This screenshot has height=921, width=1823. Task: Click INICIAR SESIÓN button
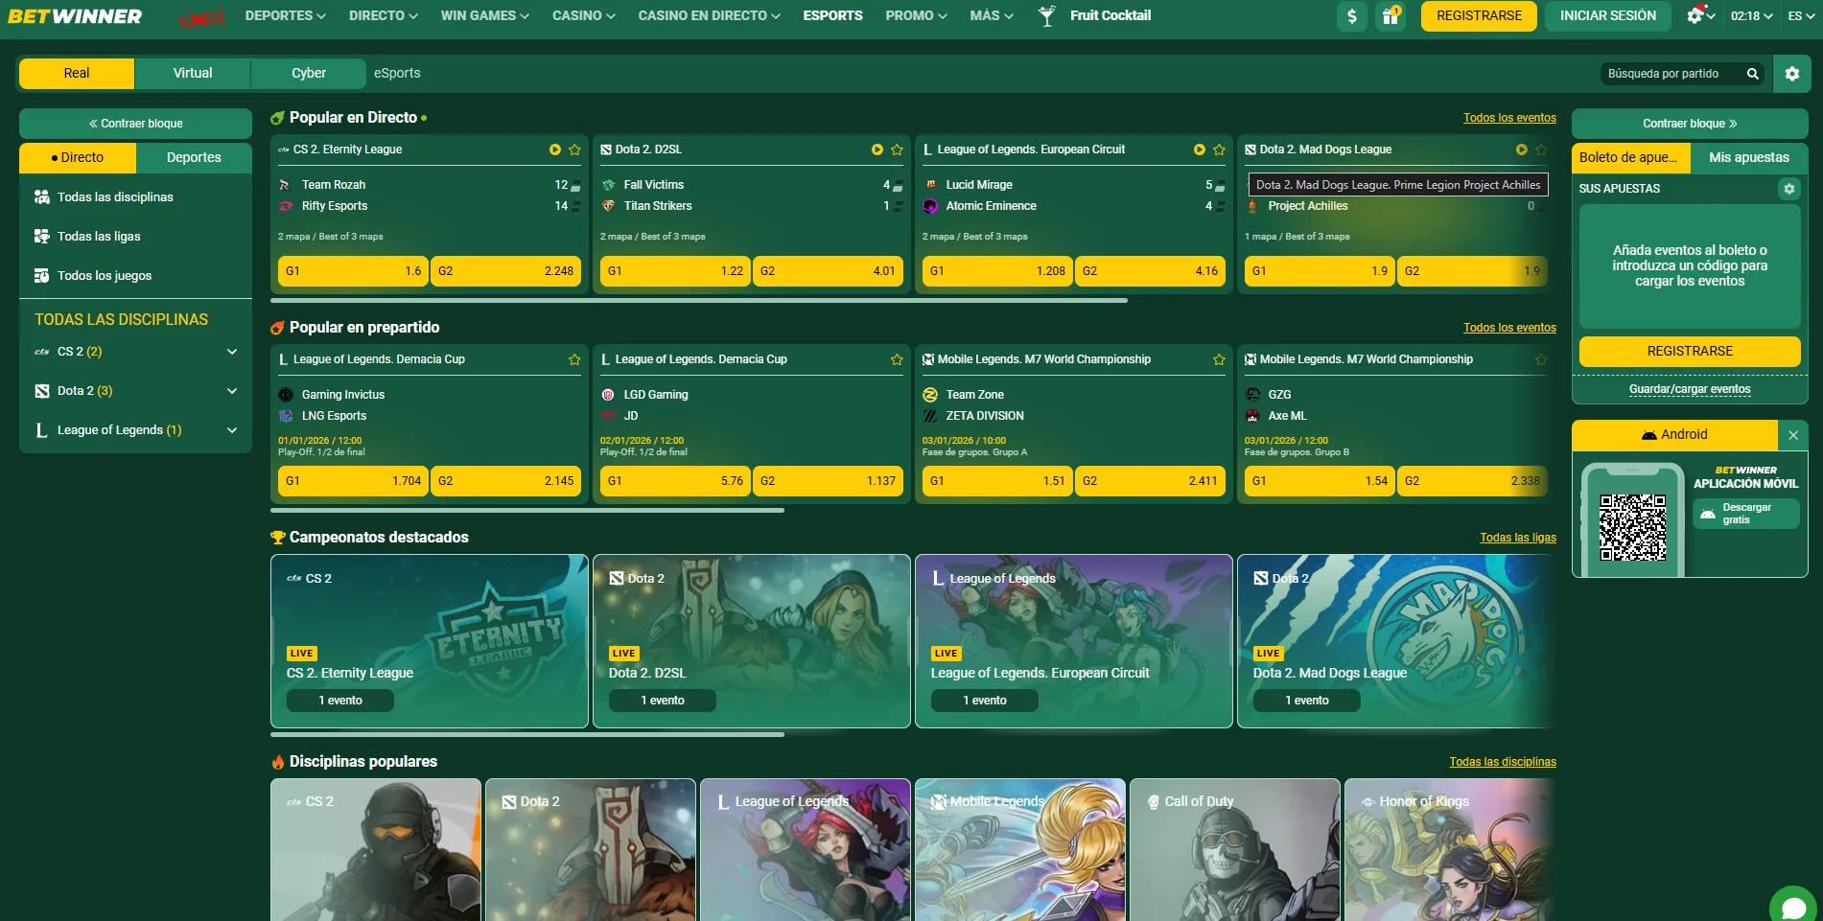pos(1608,16)
